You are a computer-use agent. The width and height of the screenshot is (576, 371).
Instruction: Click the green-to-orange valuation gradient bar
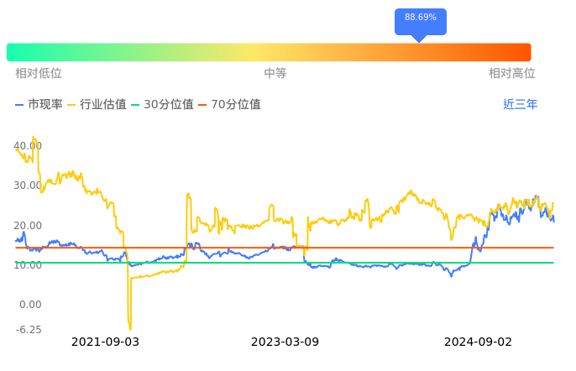(x=269, y=52)
